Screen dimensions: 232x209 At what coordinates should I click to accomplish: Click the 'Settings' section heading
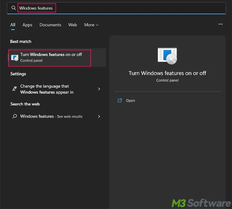pyautogui.click(x=18, y=74)
